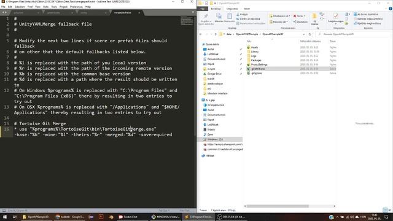
Task: Switch to Nézet ribbon tab in Explorer
Action: [x=247, y=9]
